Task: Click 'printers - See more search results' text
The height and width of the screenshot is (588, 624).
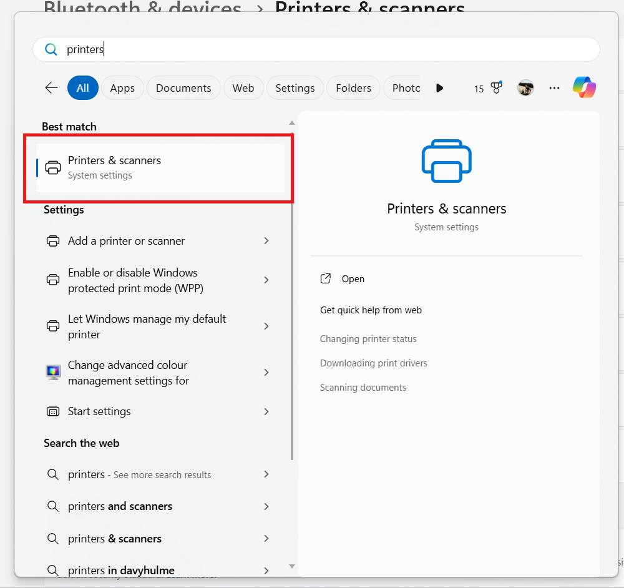Action: pyautogui.click(x=139, y=474)
